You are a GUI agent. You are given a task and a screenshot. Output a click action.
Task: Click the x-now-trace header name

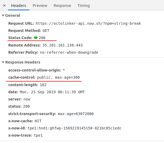20,135
